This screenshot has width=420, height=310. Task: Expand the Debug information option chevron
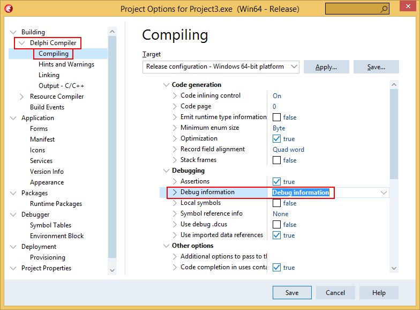[x=175, y=192]
